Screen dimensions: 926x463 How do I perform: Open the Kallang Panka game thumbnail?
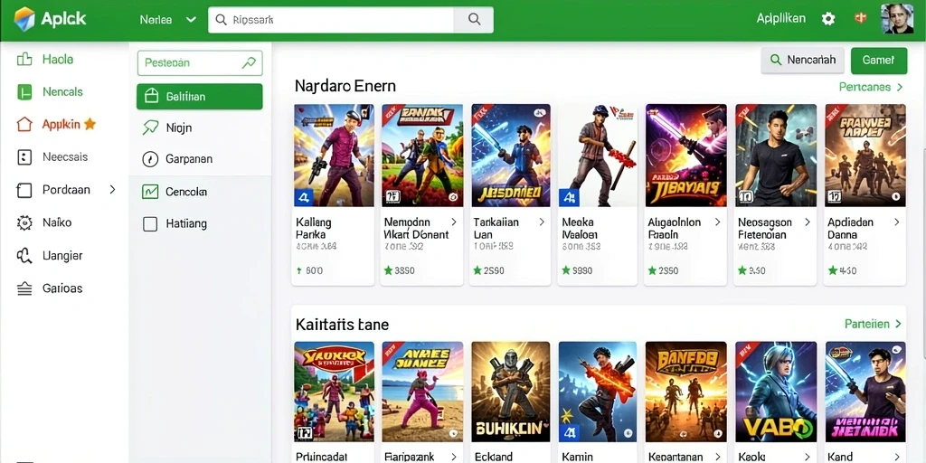point(334,156)
